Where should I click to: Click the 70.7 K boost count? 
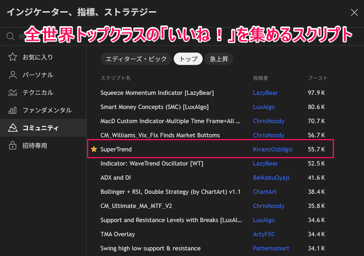coord(316,121)
